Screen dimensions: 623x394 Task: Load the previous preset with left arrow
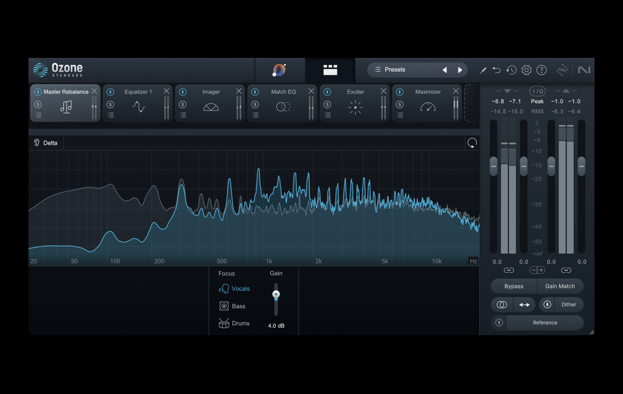click(x=445, y=70)
